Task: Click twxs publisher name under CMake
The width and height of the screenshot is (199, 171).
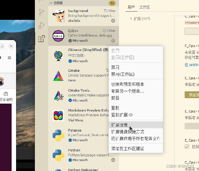Action: click(x=72, y=80)
